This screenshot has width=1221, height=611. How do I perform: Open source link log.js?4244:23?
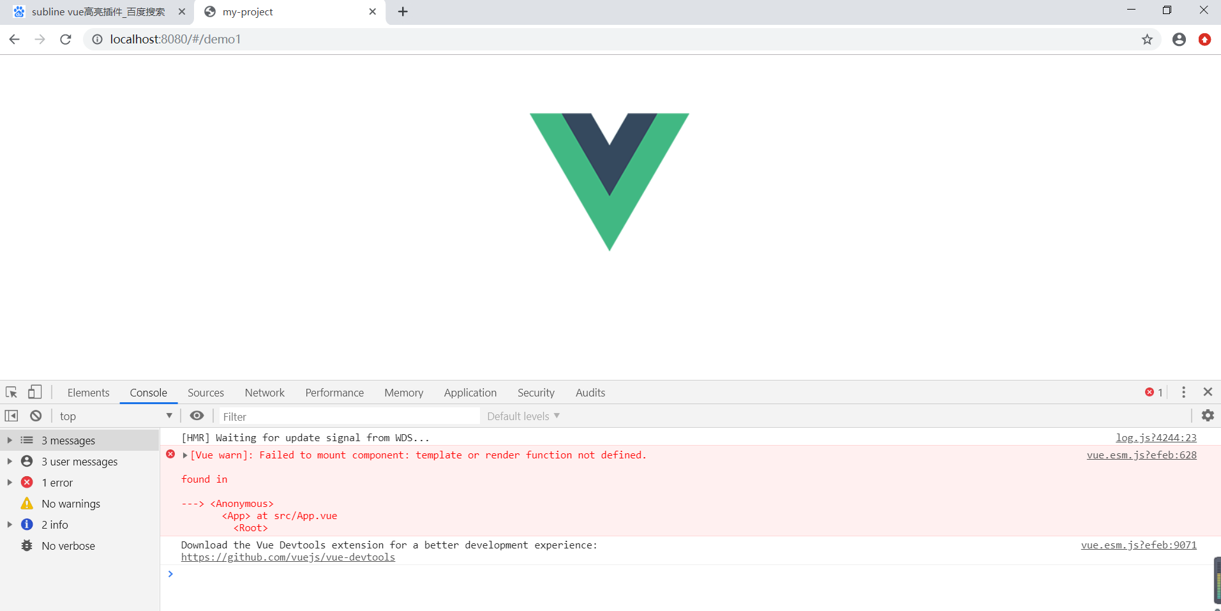point(1156,437)
